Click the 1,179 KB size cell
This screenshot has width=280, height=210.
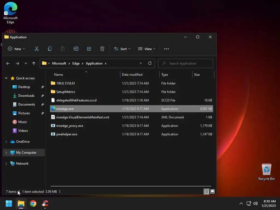point(206,126)
